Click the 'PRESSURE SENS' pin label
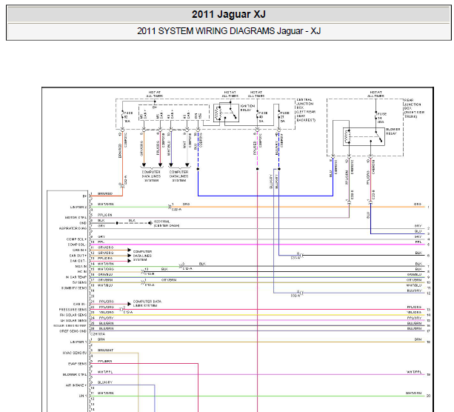The width and height of the screenshot is (454, 412). tap(73, 310)
